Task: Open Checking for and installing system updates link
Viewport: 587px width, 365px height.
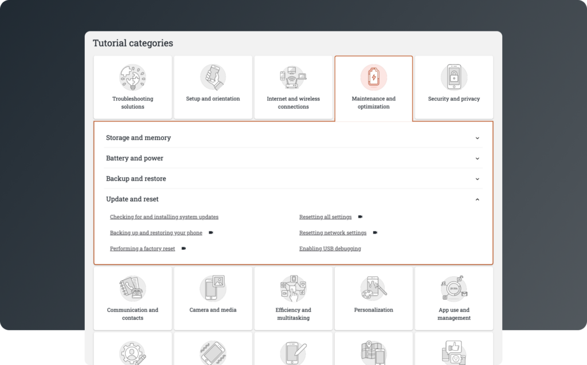Action: click(164, 217)
